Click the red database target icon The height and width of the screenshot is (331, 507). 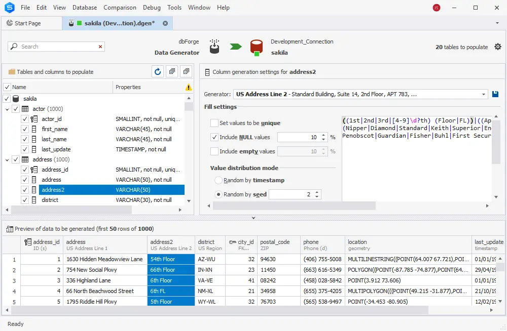coord(257,47)
